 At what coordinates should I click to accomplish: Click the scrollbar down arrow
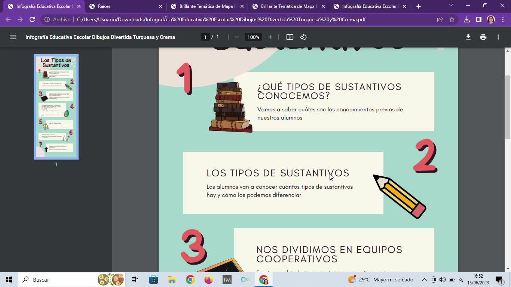pos(508,269)
